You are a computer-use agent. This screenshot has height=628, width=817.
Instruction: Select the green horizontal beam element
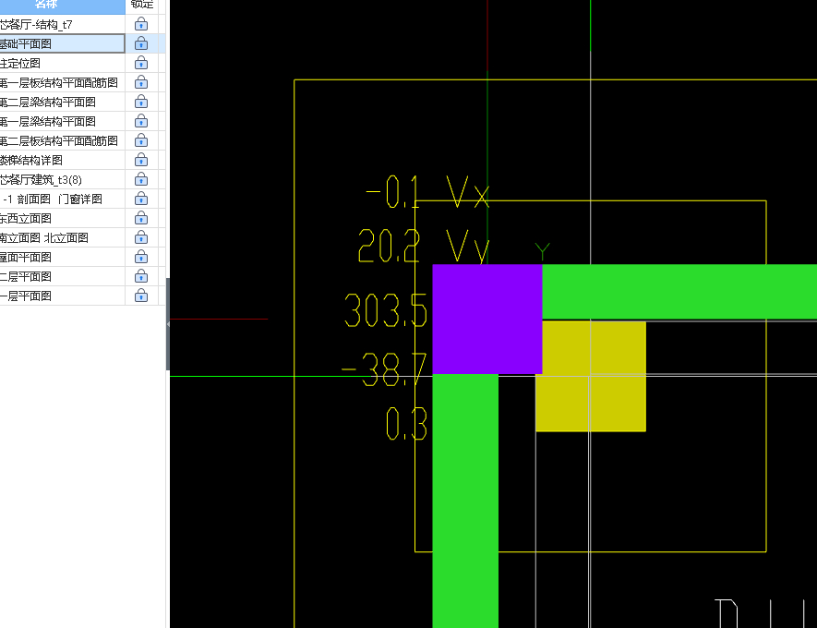679,291
